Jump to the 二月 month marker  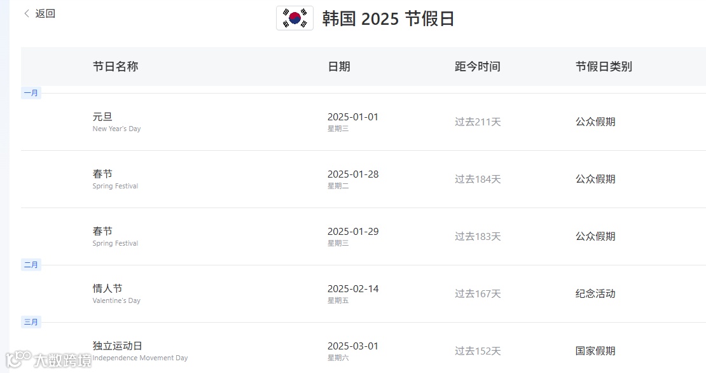coord(31,264)
